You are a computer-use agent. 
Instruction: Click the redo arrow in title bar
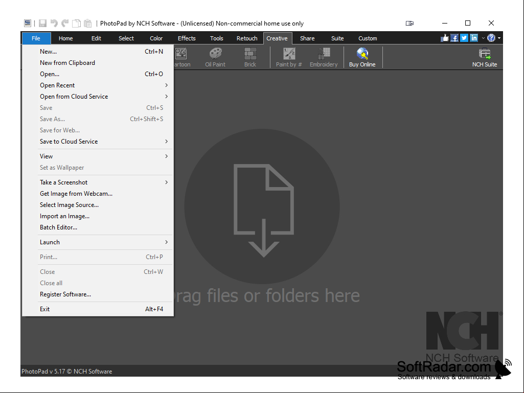tap(65, 24)
